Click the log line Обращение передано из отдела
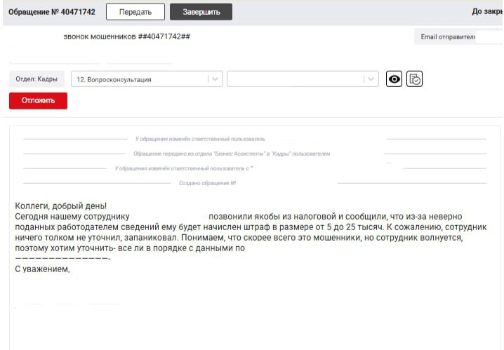Screen dimensions: 504x350 coord(232,154)
